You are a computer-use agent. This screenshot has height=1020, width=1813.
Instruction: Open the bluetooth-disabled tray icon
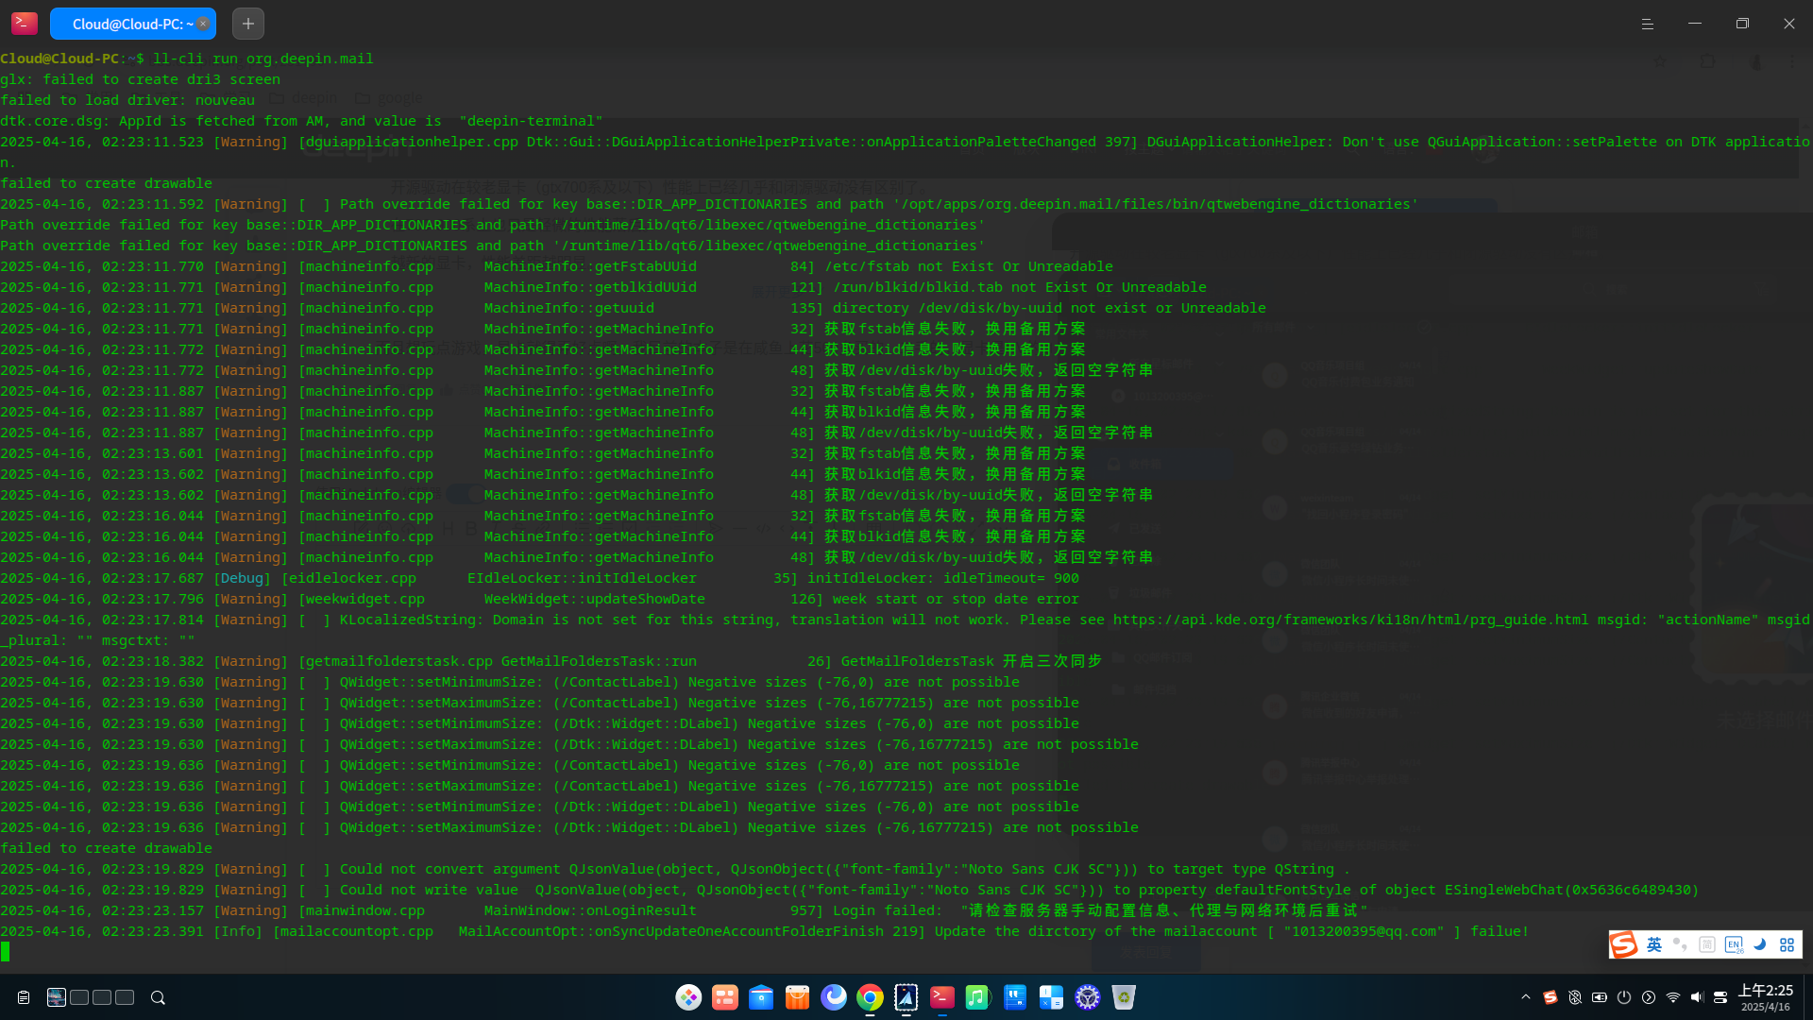[1575, 997]
